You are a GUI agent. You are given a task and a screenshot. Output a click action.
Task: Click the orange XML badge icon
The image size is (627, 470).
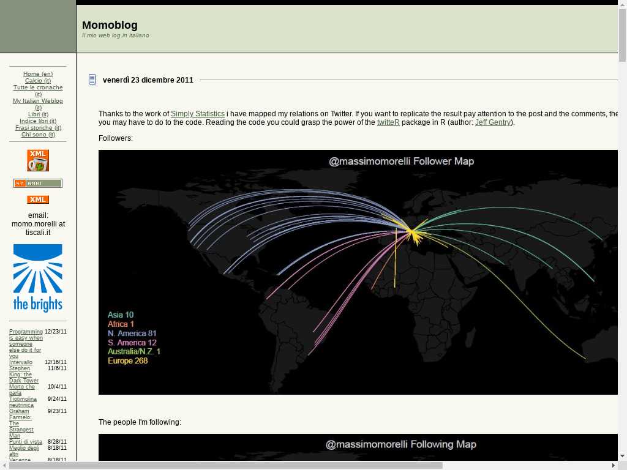pyautogui.click(x=38, y=200)
